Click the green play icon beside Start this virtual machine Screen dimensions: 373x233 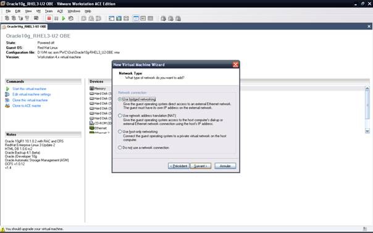click(7, 89)
